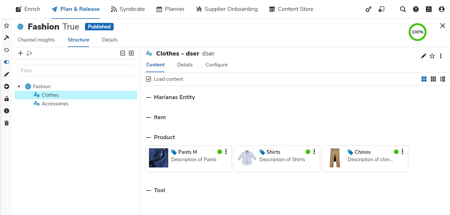Open the user profile icon

[x=441, y=9]
